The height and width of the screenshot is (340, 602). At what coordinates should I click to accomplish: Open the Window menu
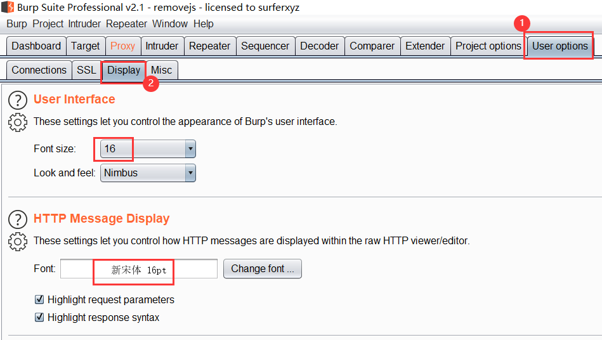tap(170, 24)
